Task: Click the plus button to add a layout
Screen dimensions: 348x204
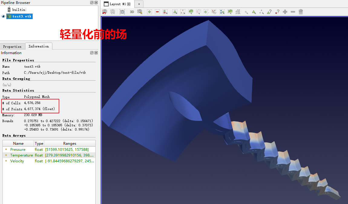Action: [x=139, y=4]
